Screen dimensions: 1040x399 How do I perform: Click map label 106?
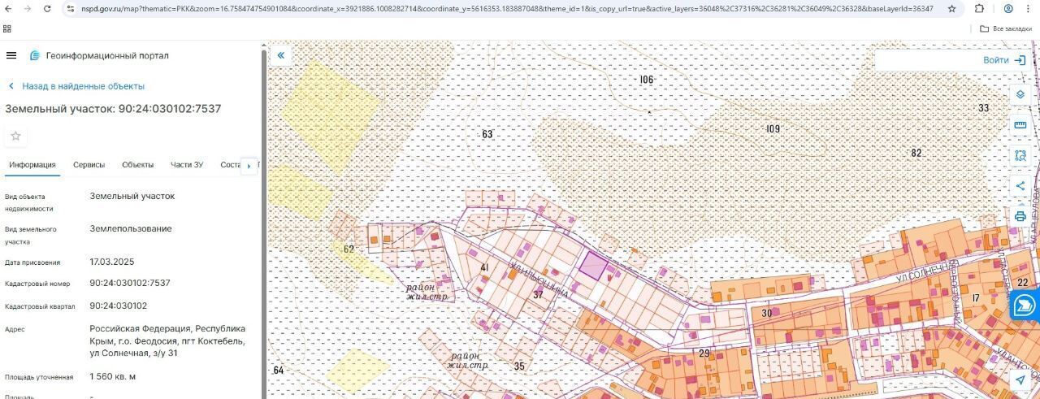647,80
